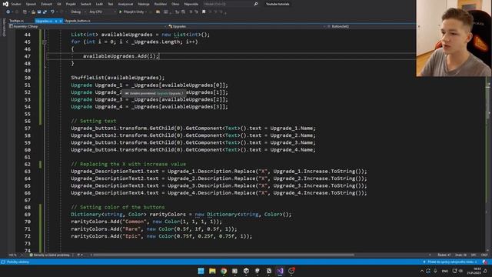Open the Sada nástrojů side panel tab
Viewport: 492px width, 277px height.
[4, 28]
